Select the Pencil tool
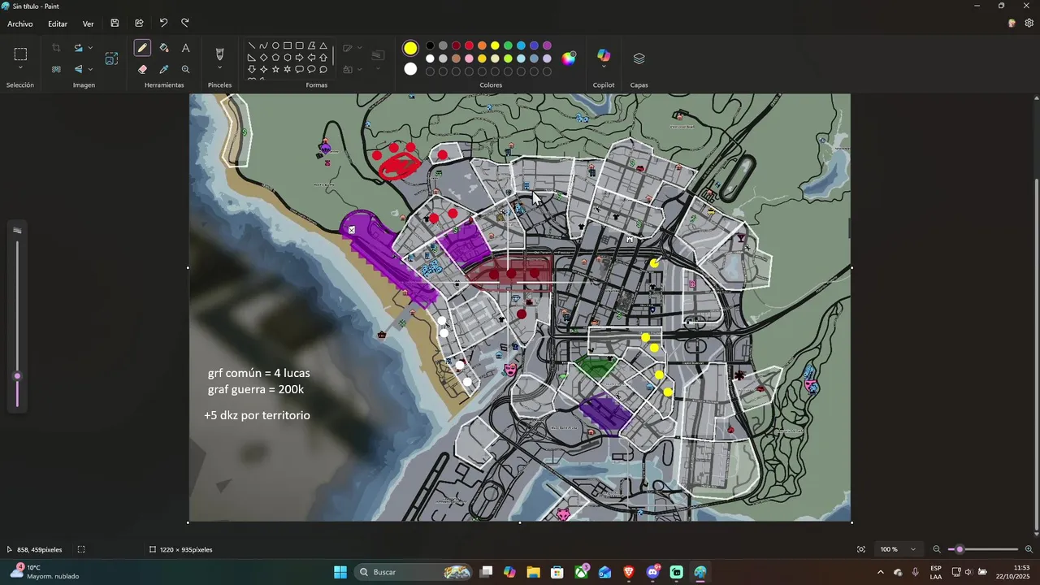Viewport: 1040px width, 585px height. pos(142,48)
